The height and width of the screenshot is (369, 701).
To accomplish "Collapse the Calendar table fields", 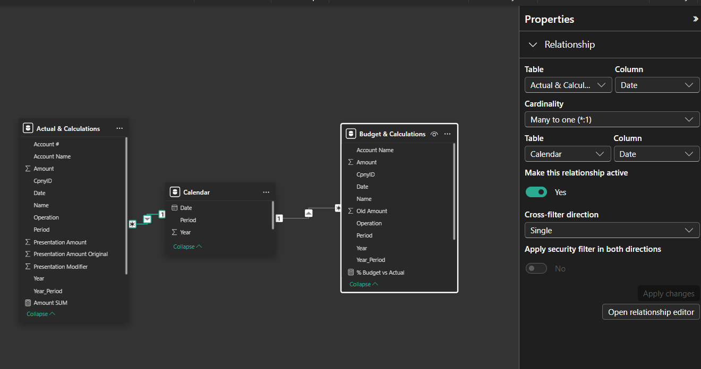I will coord(187,247).
